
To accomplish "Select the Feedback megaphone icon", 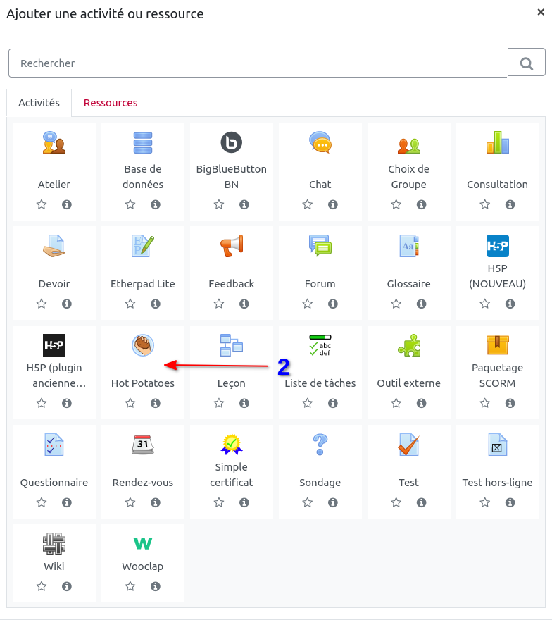I will tap(232, 246).
